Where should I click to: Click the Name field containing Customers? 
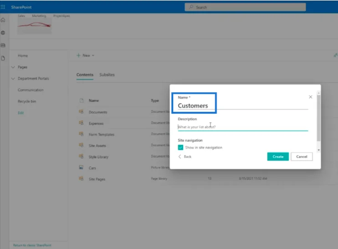point(243,105)
